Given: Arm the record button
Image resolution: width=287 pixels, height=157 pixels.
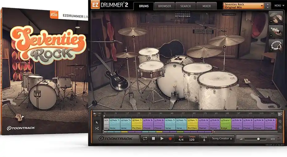Looking at the screenshot, I should [170, 138].
